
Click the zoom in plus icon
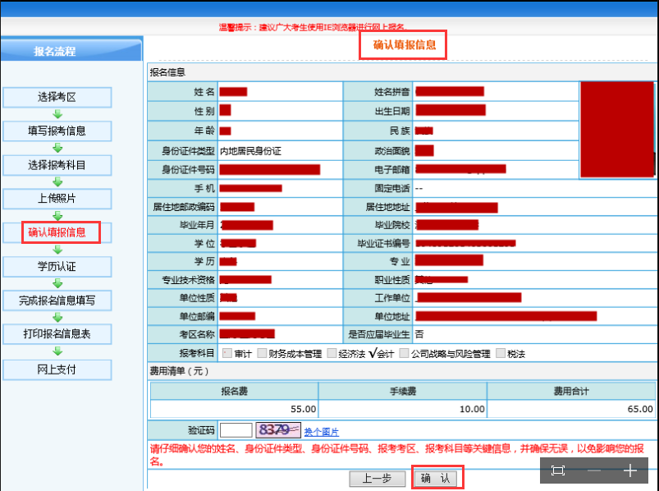(629, 470)
